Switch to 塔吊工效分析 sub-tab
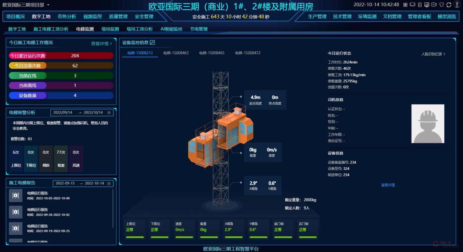 [140, 29]
